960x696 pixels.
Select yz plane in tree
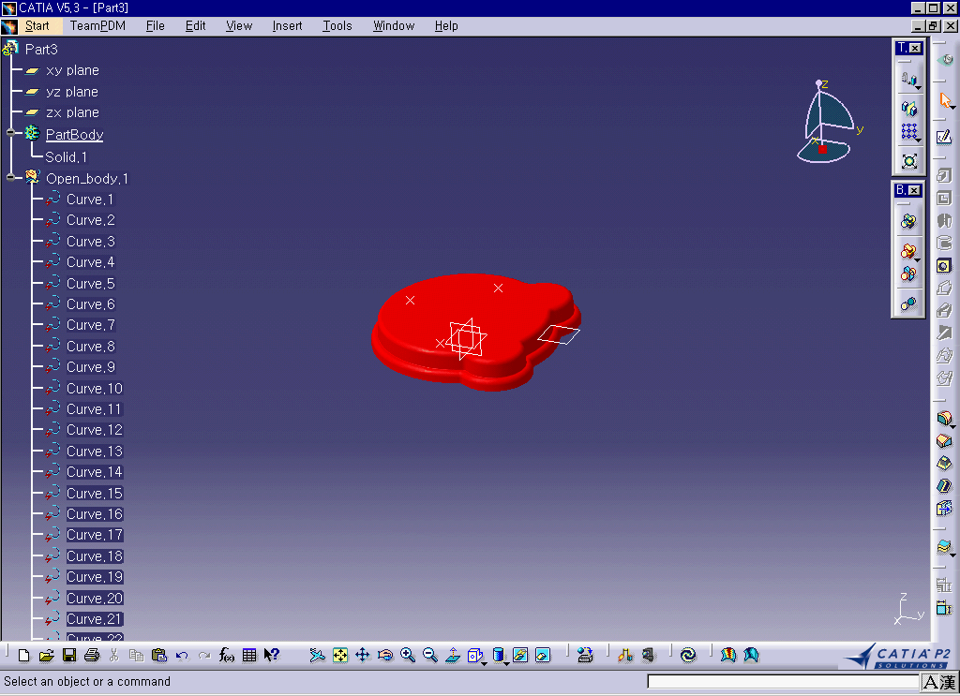pos(71,92)
